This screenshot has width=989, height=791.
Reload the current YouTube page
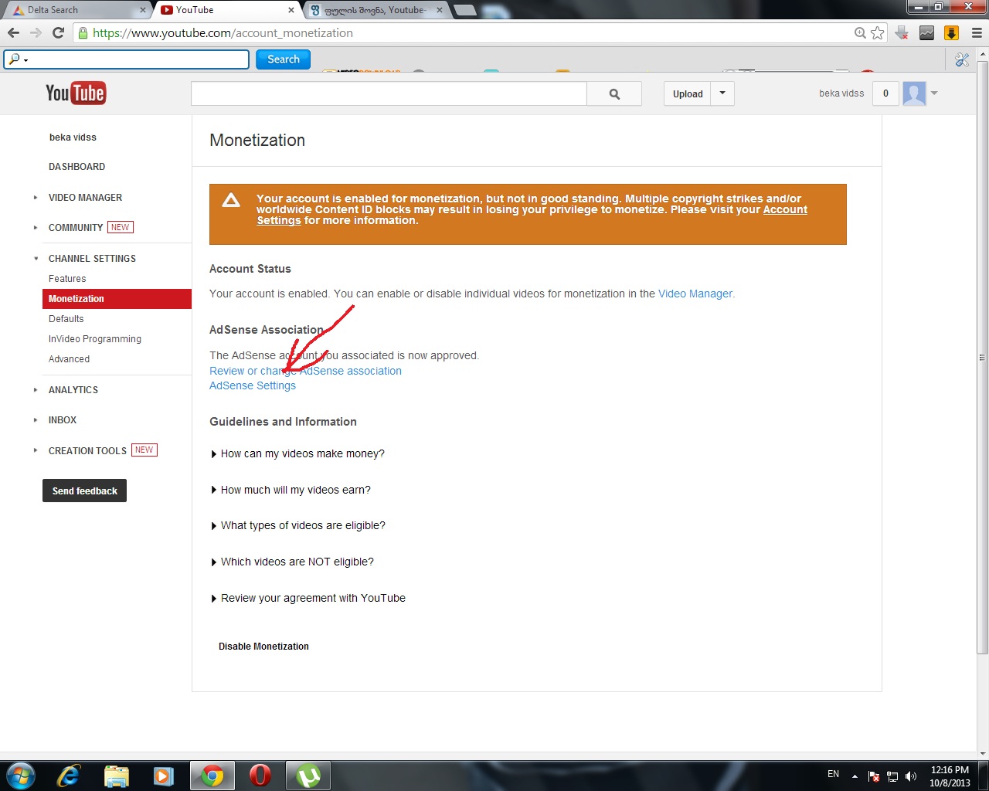(x=58, y=32)
